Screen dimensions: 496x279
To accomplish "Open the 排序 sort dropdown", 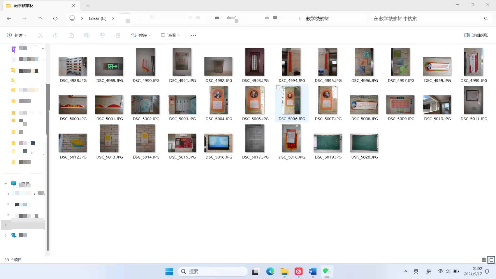I will tap(141, 35).
